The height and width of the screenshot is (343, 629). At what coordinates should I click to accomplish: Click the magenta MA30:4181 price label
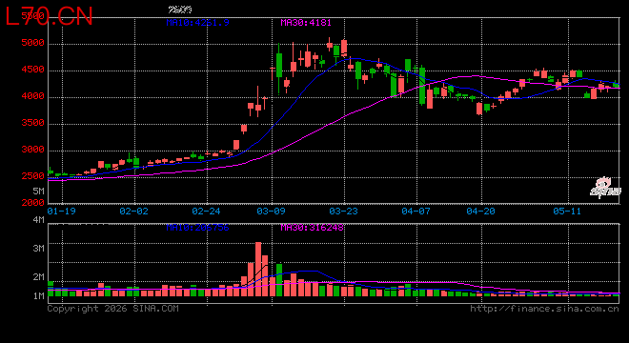tap(306, 23)
